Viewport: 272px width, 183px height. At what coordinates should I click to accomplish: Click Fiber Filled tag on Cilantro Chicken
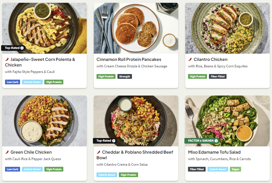pyautogui.click(x=218, y=77)
